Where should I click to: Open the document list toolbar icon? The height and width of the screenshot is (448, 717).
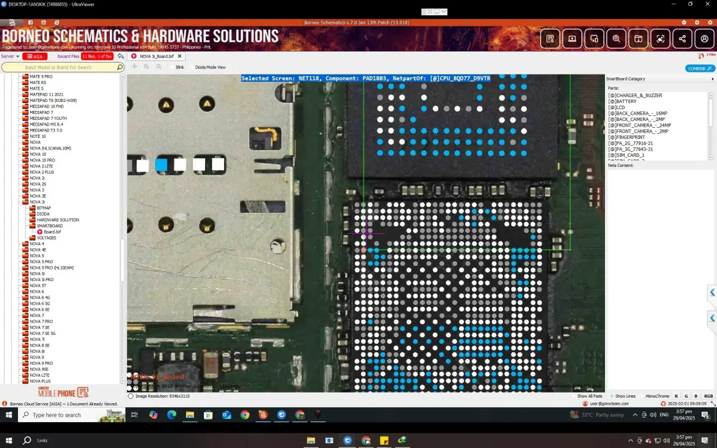pos(550,39)
